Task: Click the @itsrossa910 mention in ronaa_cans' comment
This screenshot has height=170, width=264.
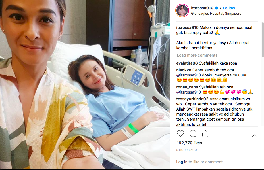Action: click(189, 92)
